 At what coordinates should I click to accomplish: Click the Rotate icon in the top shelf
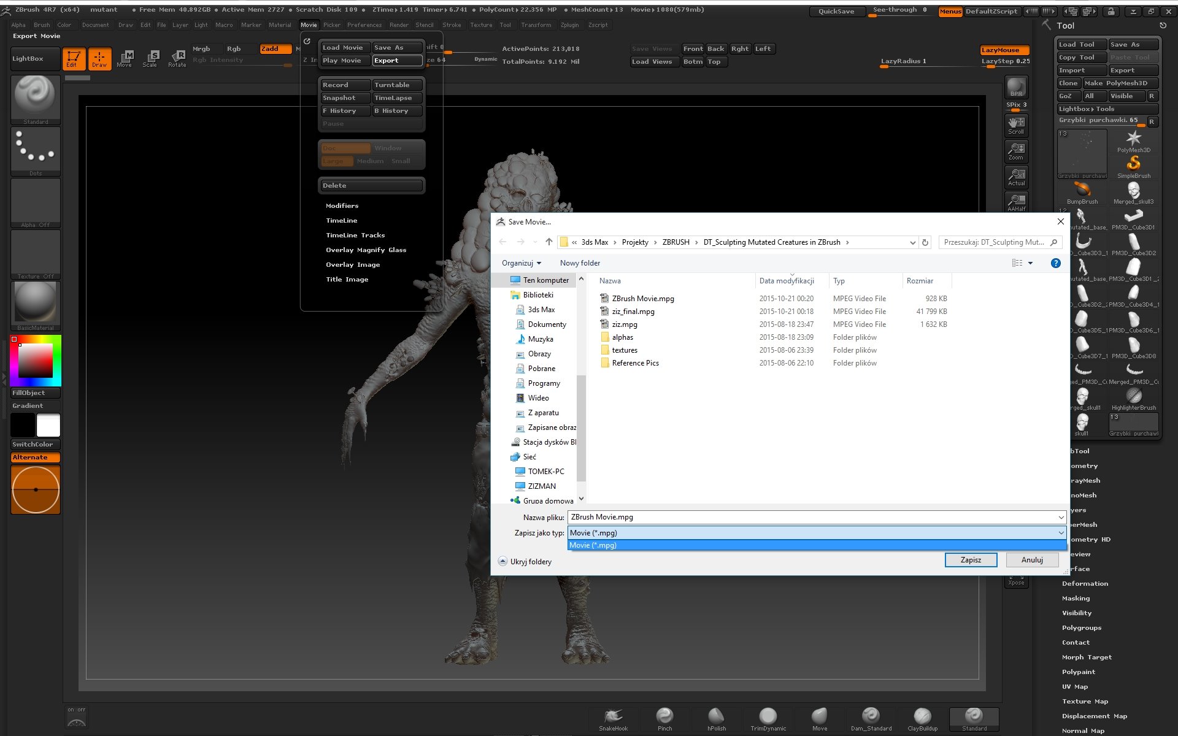(177, 58)
